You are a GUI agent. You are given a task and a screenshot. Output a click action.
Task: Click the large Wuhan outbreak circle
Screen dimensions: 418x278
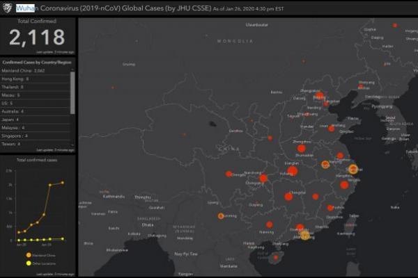coord(293,171)
